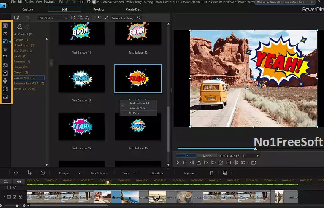This screenshot has width=324, height=208.
Task: Open the Voice-Over Recording Room microphone icon
Action: coord(5,81)
